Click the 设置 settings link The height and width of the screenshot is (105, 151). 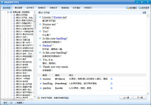(144, 12)
